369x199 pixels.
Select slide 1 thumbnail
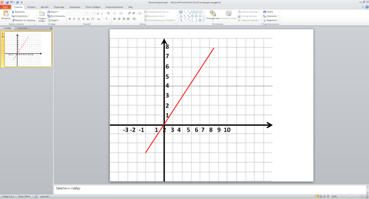[28, 49]
